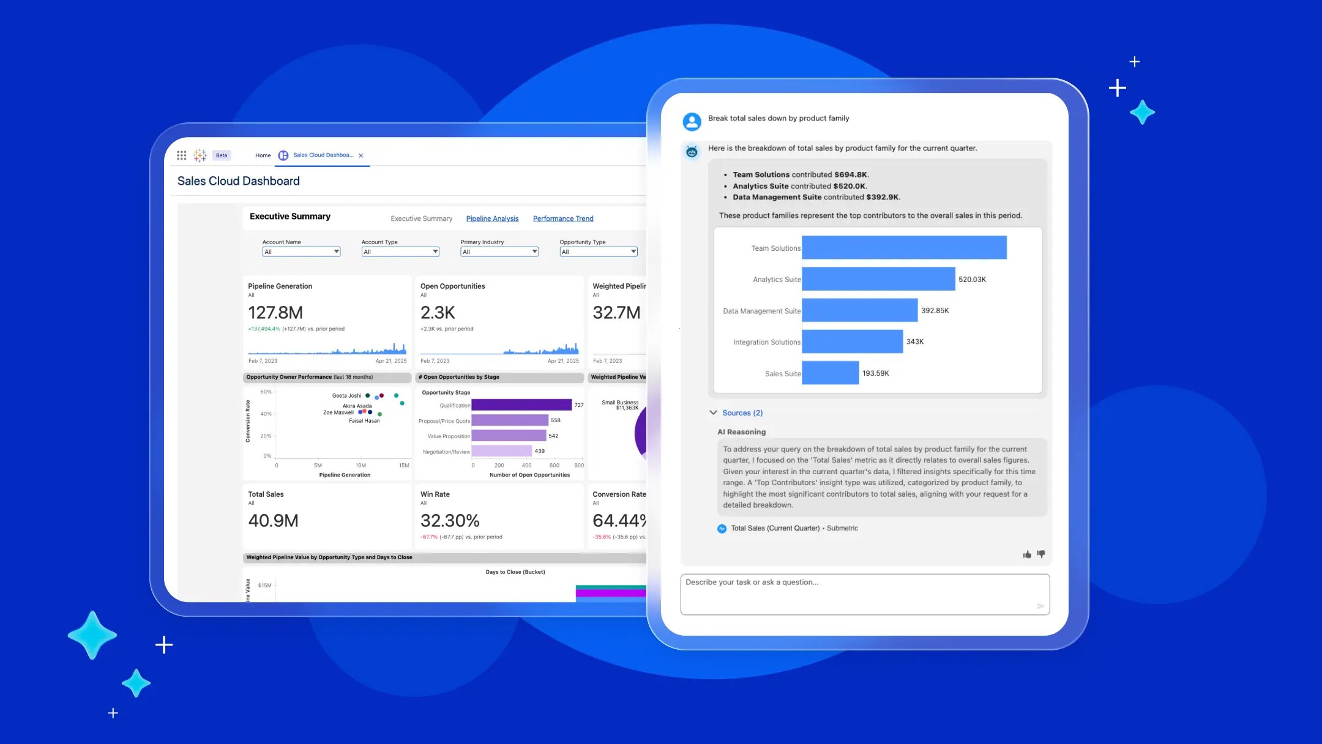
Task: Select the Integration Solutions bar
Action: point(852,341)
